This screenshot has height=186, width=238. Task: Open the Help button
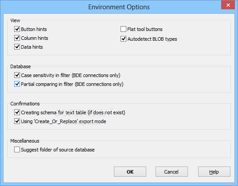click(214, 172)
